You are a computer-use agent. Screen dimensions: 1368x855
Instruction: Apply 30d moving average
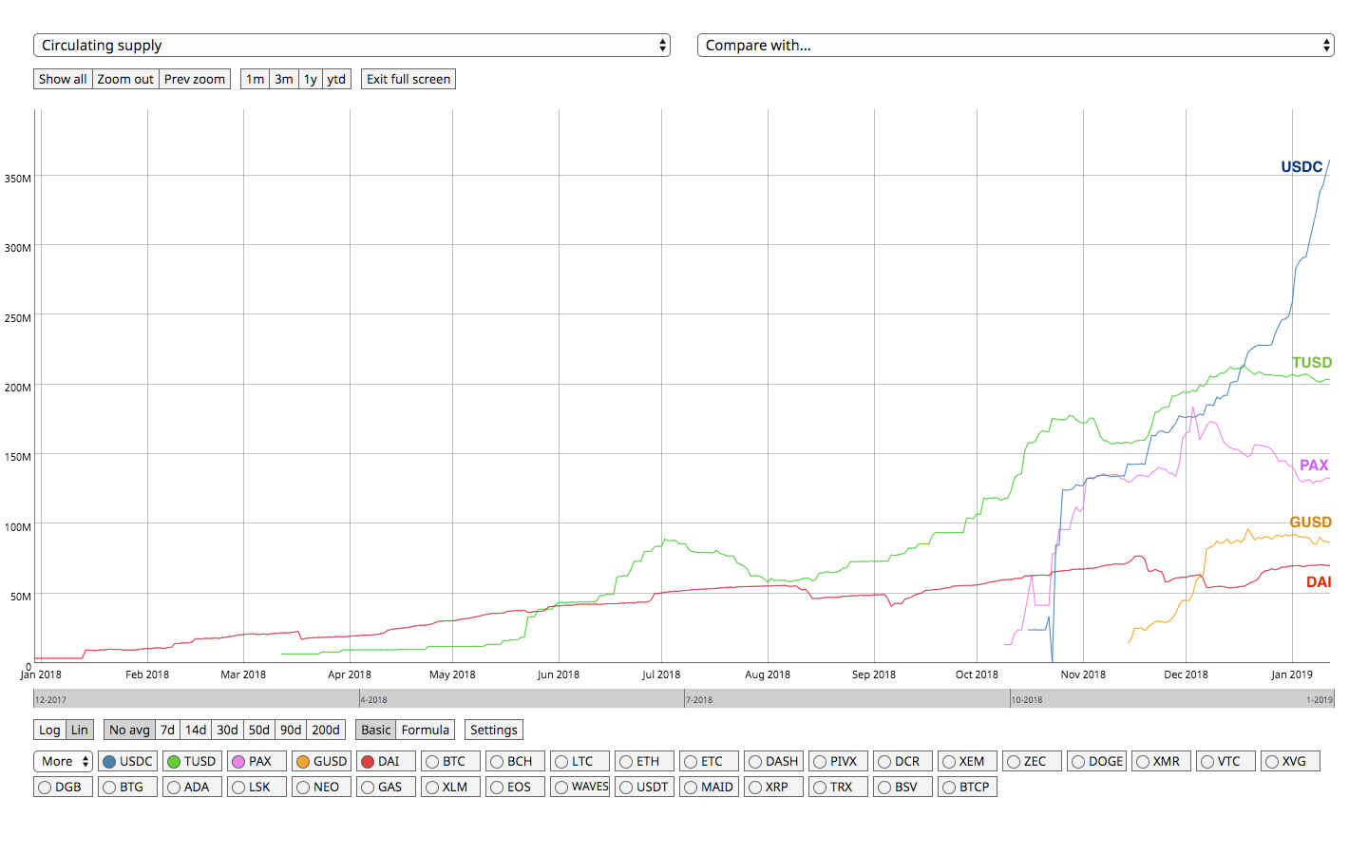tap(227, 730)
